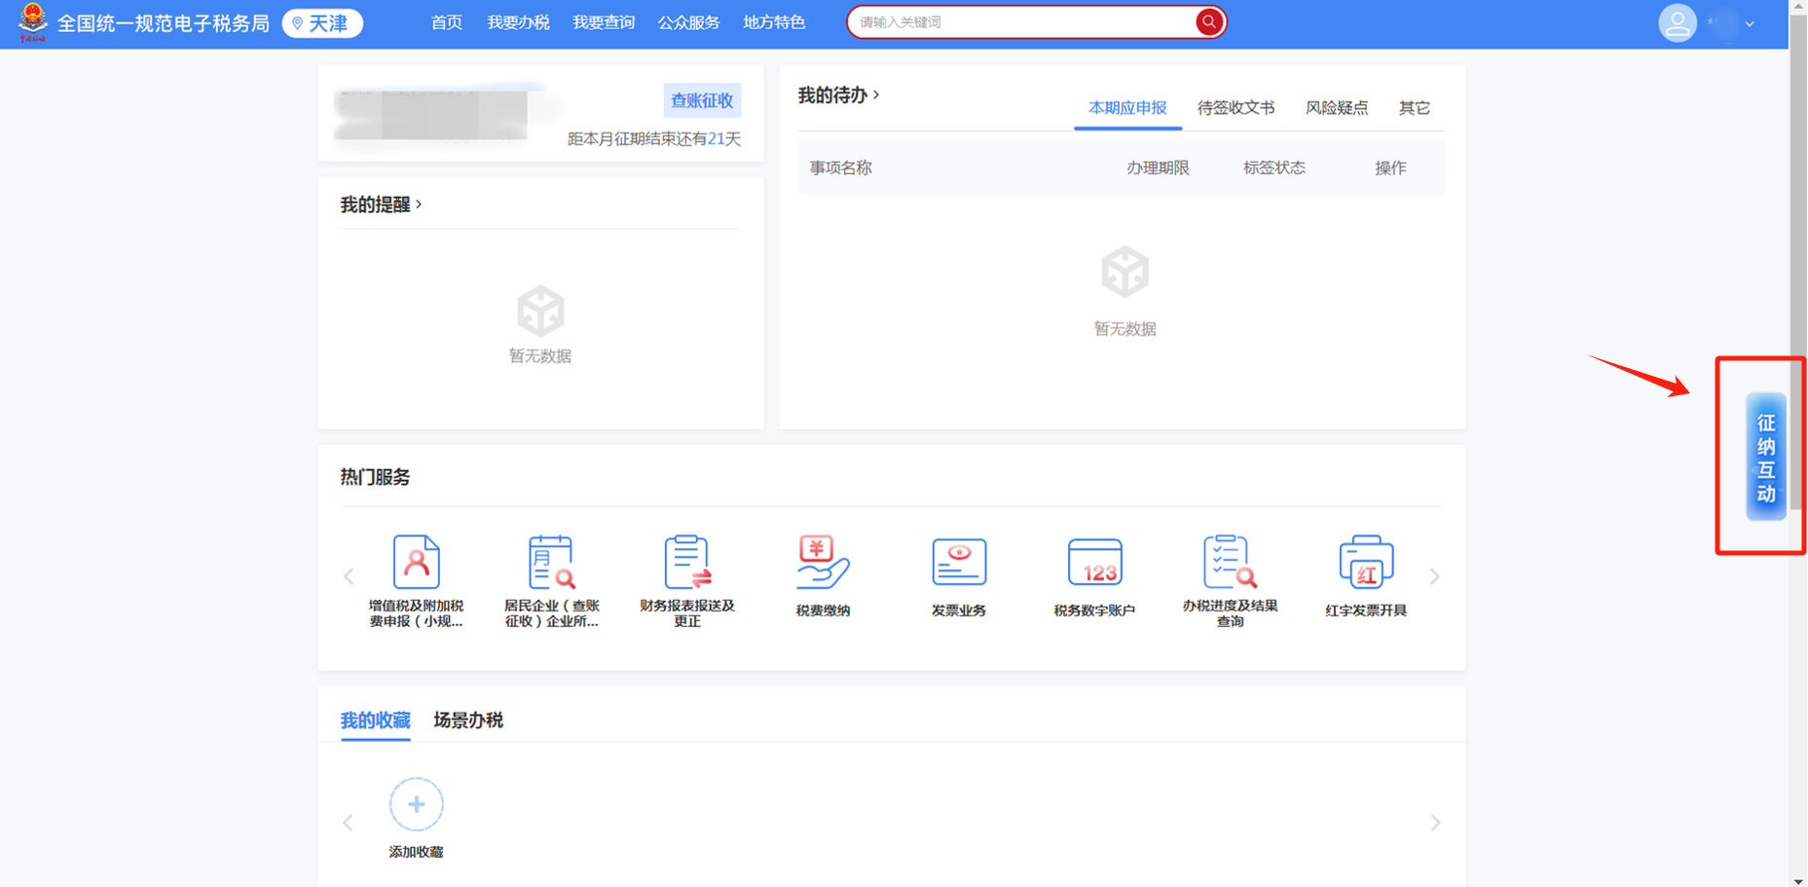Switch to the 场景办税 tab
Viewport: 1808px width, 887px height.
[468, 721]
